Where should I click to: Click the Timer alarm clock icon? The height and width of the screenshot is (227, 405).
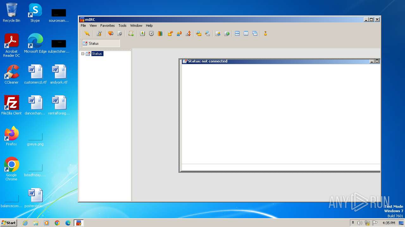click(151, 33)
